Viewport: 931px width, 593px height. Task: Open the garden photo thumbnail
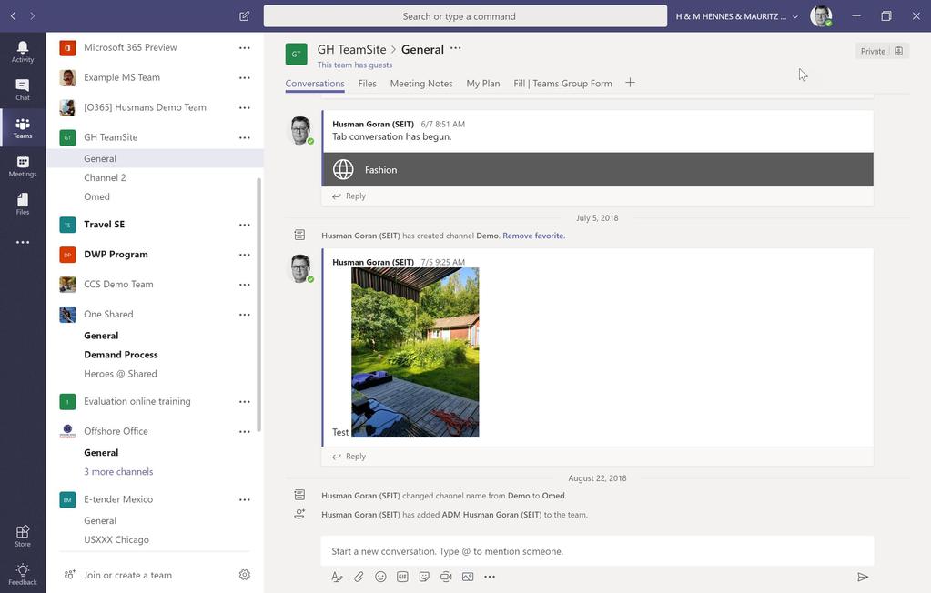click(x=415, y=352)
